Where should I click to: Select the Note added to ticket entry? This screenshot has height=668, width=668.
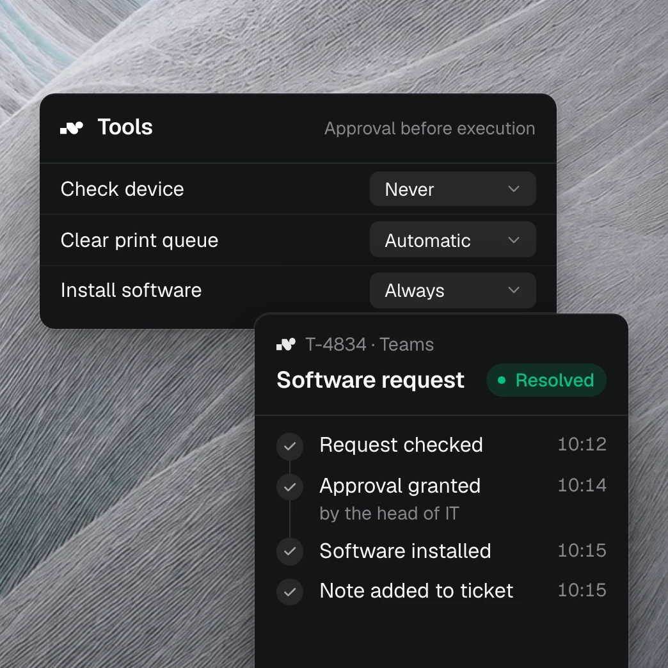(417, 591)
